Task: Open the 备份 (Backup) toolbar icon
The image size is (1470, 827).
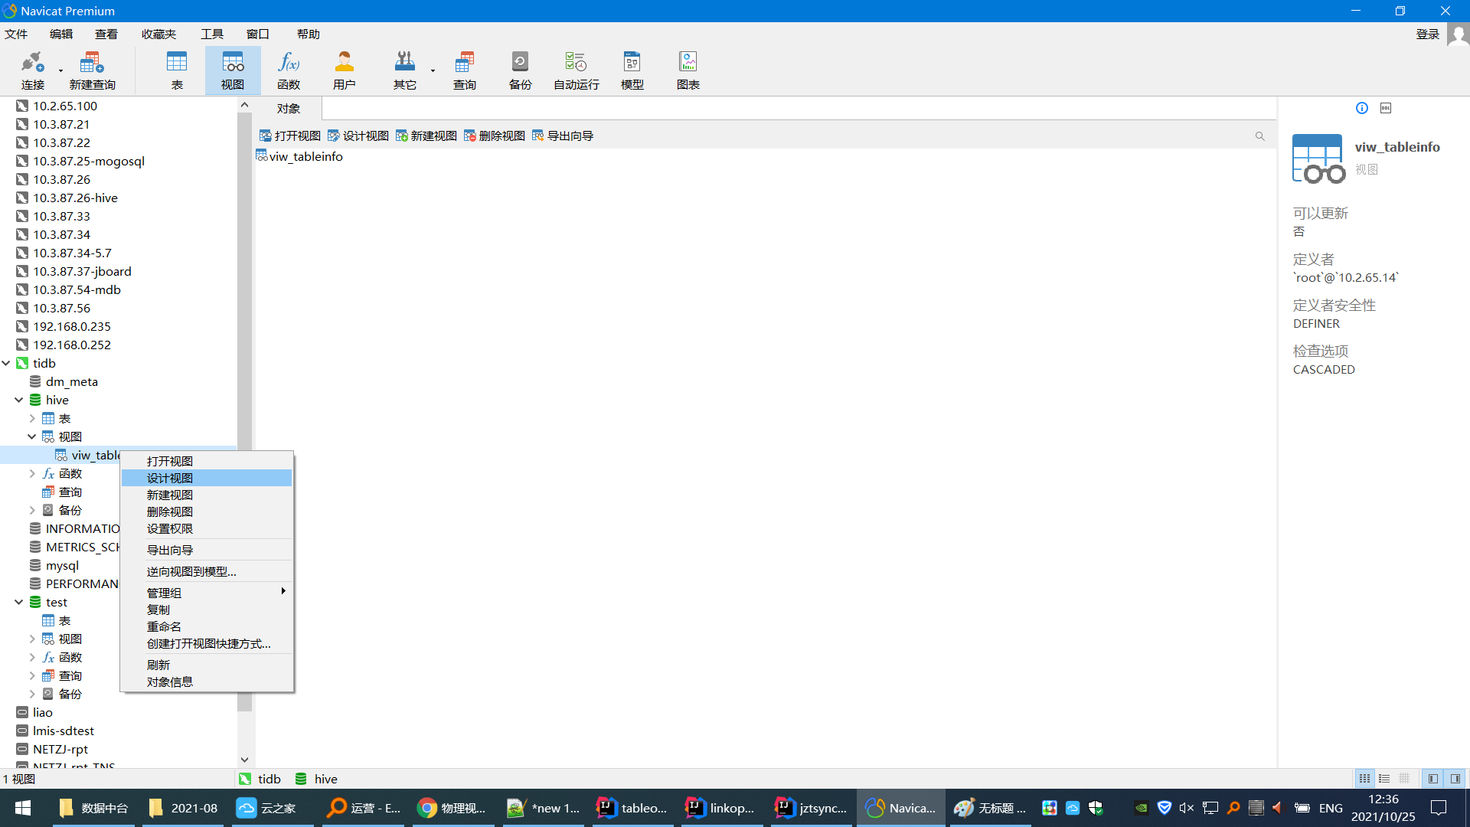Action: coord(520,70)
